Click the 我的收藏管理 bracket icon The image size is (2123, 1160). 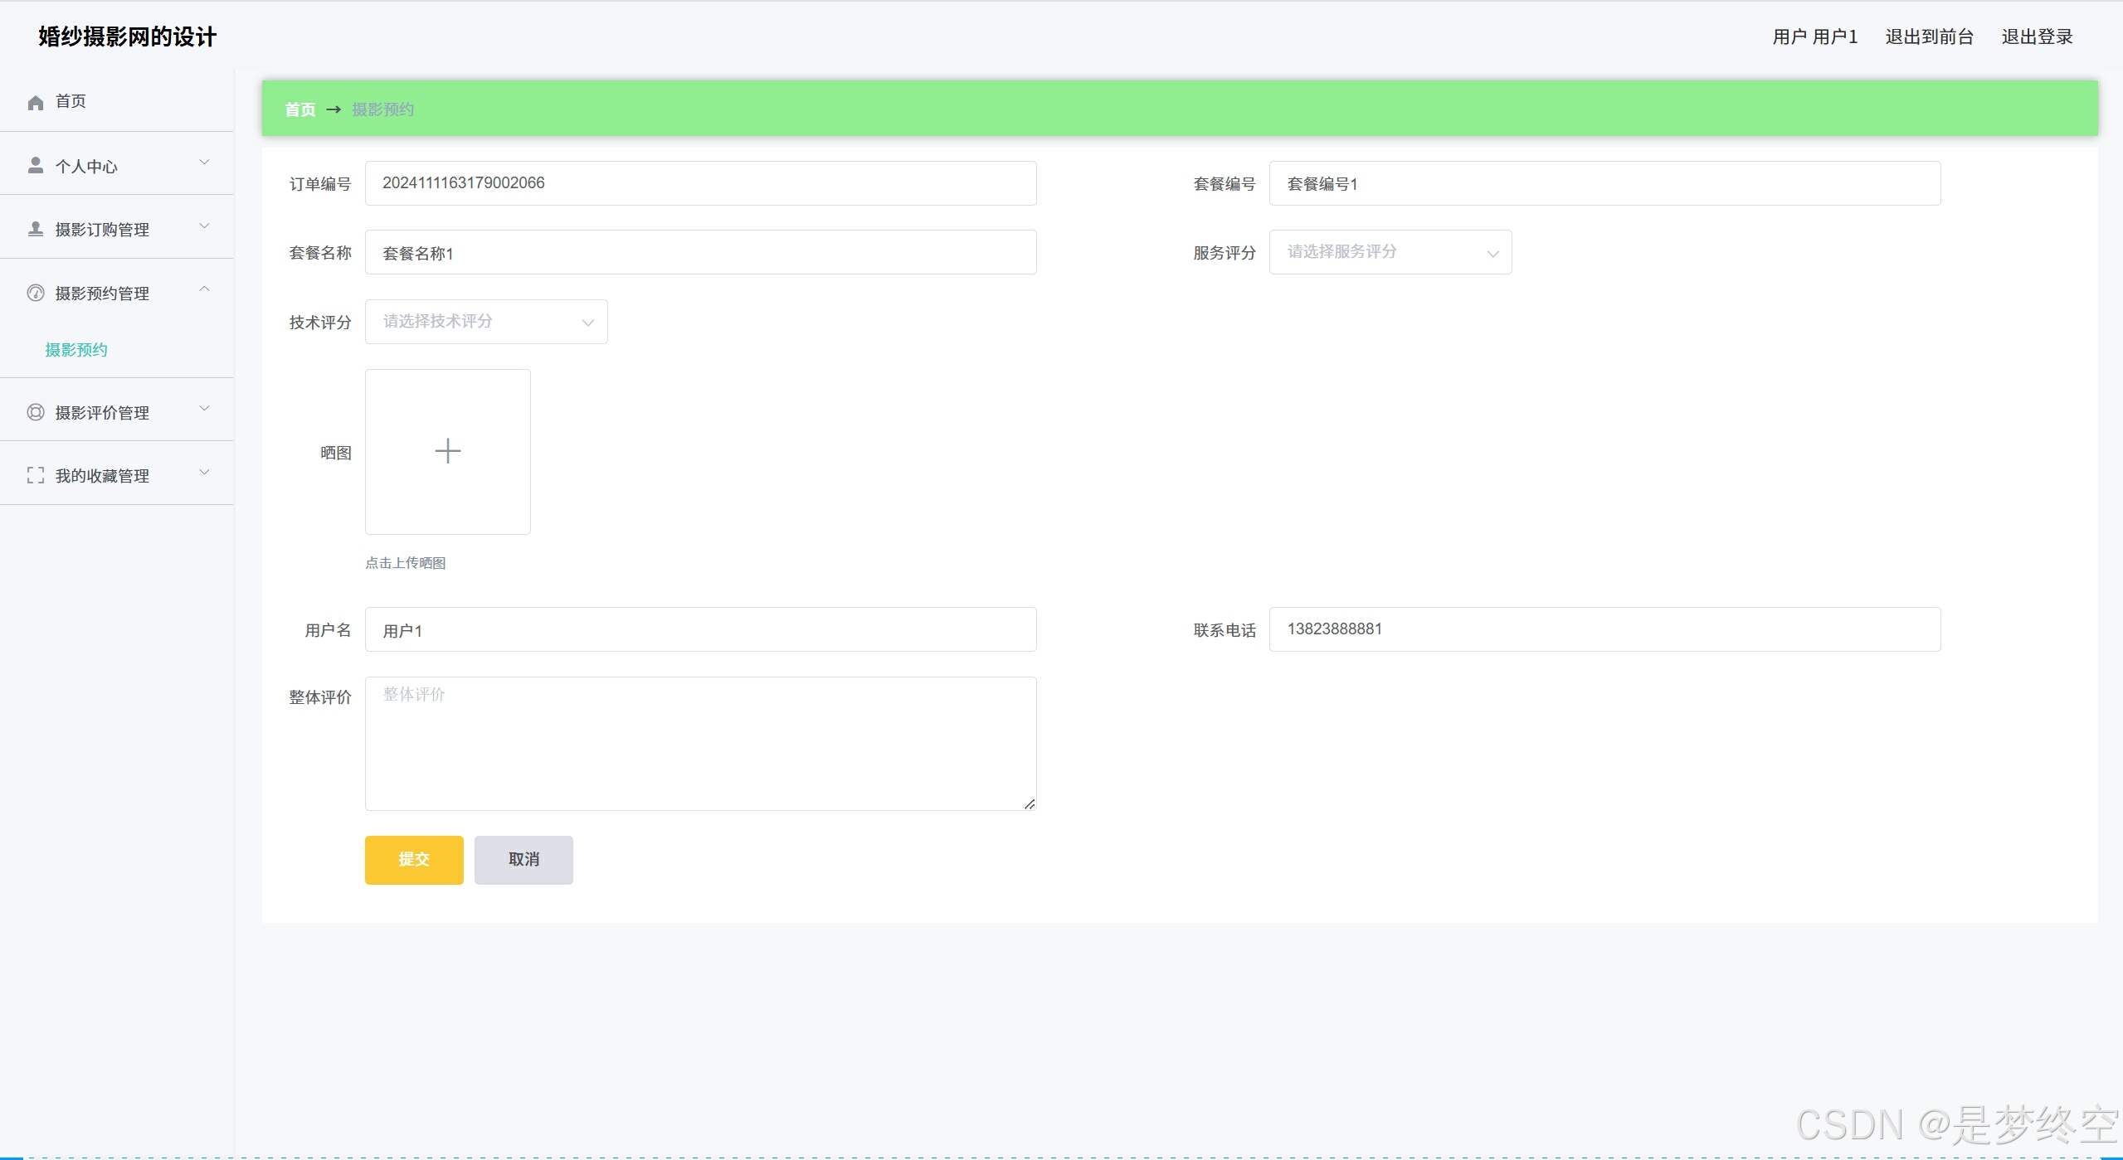pyautogui.click(x=36, y=475)
